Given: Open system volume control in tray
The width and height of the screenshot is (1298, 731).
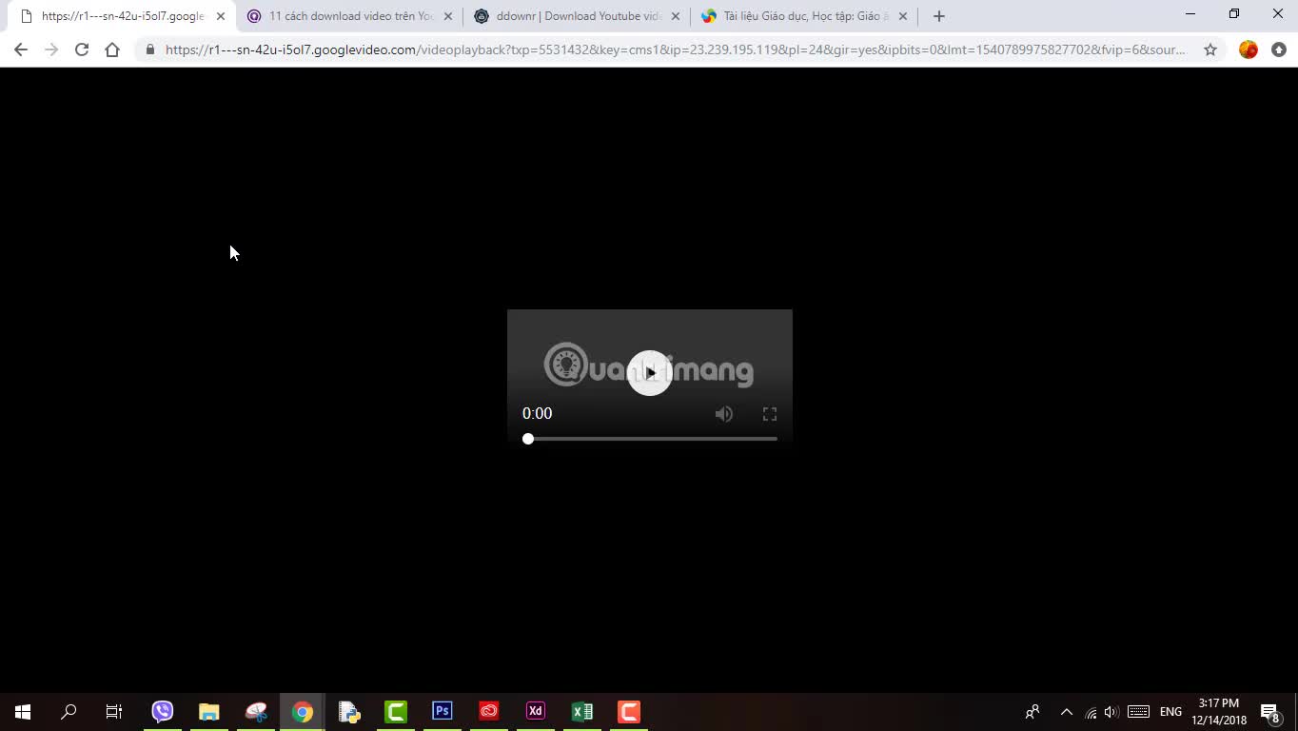Looking at the screenshot, I should (x=1111, y=712).
